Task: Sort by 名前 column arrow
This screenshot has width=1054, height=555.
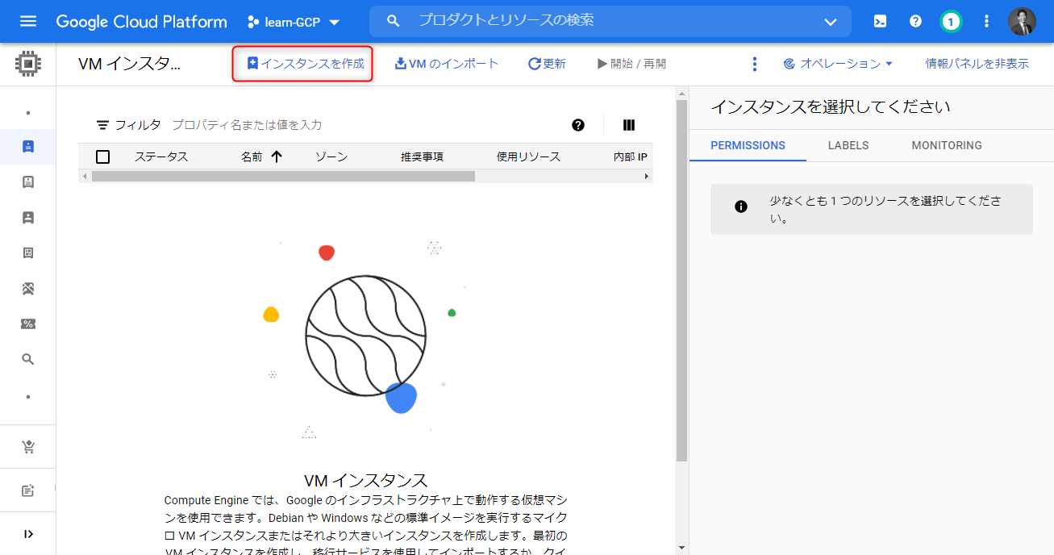Action: click(277, 156)
